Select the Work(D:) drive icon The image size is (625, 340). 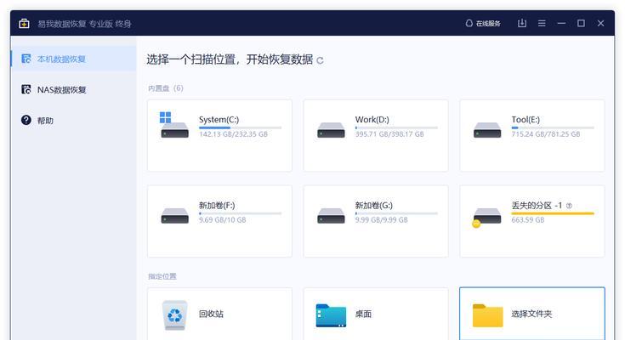(331, 130)
